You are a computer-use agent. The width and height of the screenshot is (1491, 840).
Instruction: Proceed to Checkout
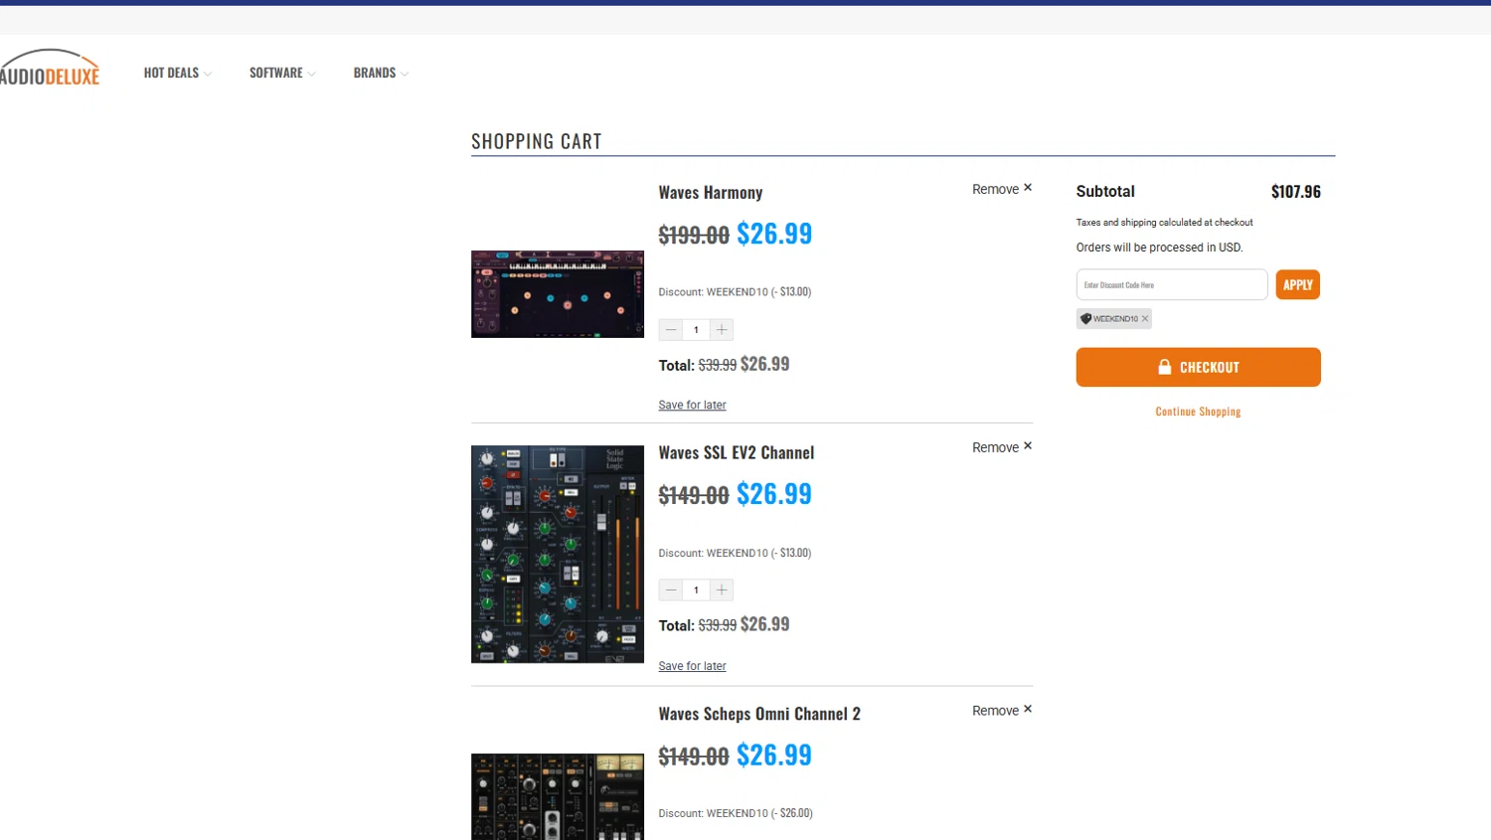coord(1199,367)
